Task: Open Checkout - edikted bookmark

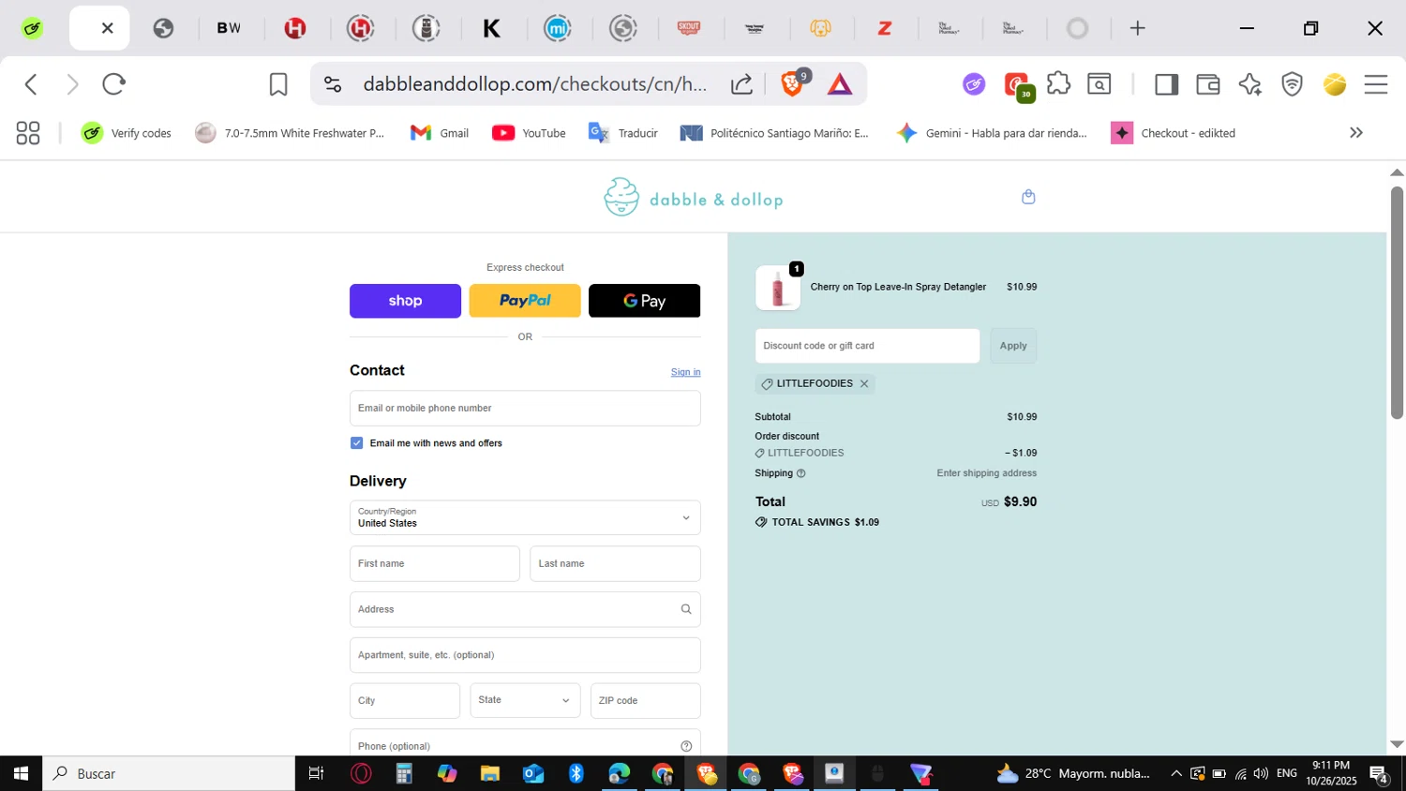Action: click(x=1173, y=133)
